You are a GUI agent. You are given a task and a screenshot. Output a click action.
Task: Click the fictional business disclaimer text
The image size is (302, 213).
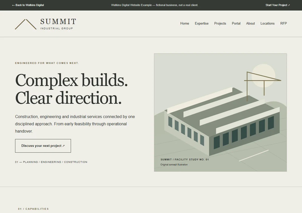coord(155,5)
